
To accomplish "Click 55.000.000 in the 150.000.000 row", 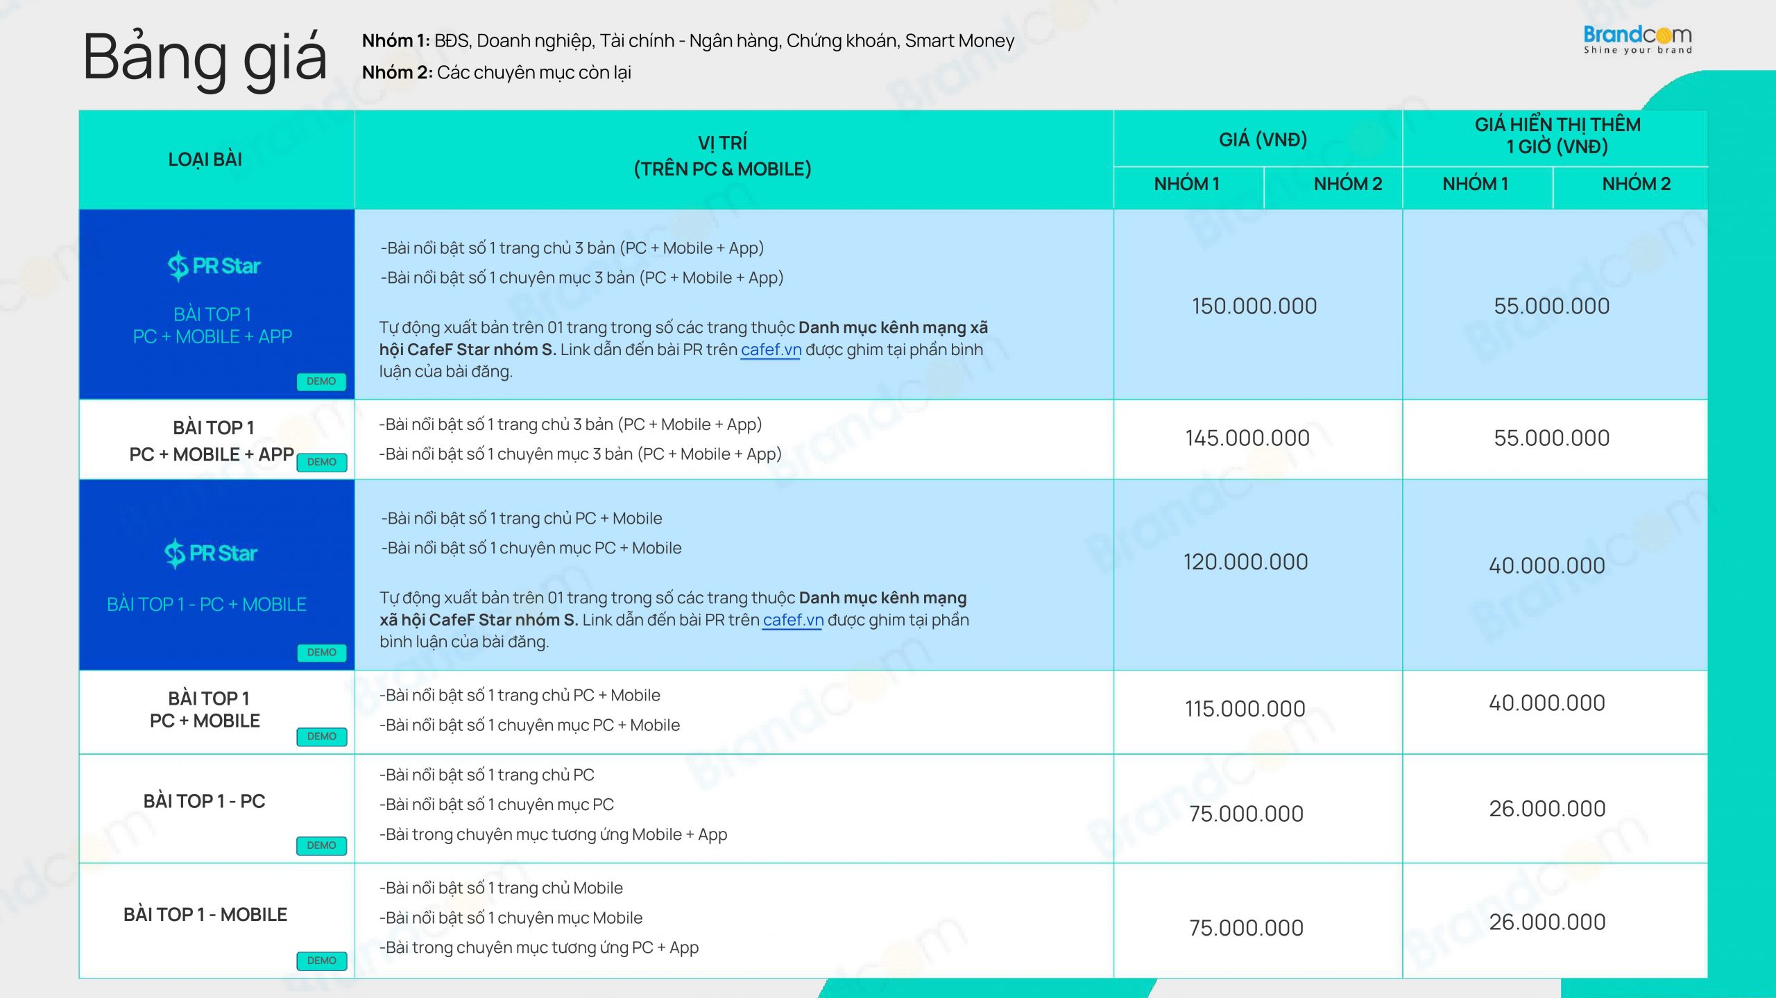I will coord(1551,307).
